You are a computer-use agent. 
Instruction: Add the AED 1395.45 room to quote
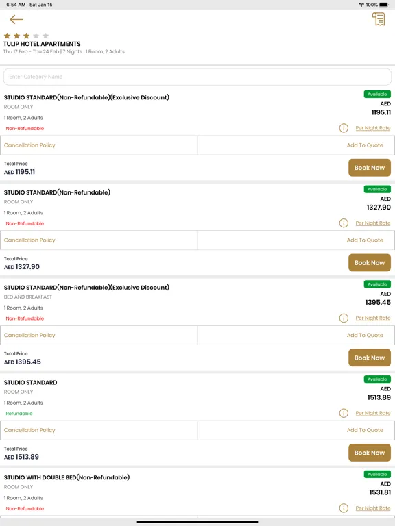pos(365,335)
